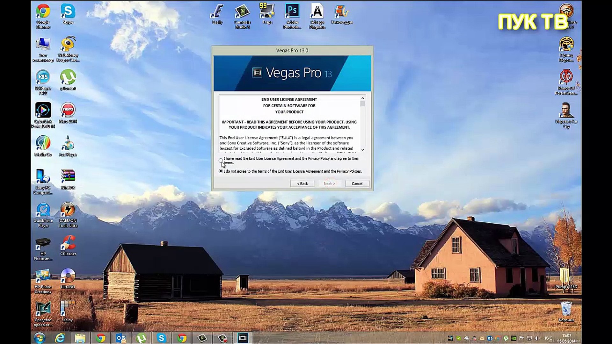Open WebMoney Keeper Classic icon
Image resolution: width=612 pixels, height=344 pixels.
tap(68, 49)
